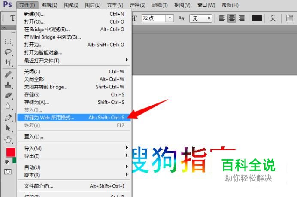Select the Path Selection arrow tool
The image size is (297, 197).
pos(8,128)
